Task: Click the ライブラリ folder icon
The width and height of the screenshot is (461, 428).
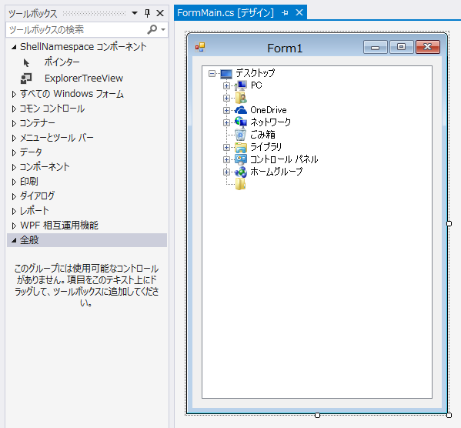Action: tap(240, 147)
